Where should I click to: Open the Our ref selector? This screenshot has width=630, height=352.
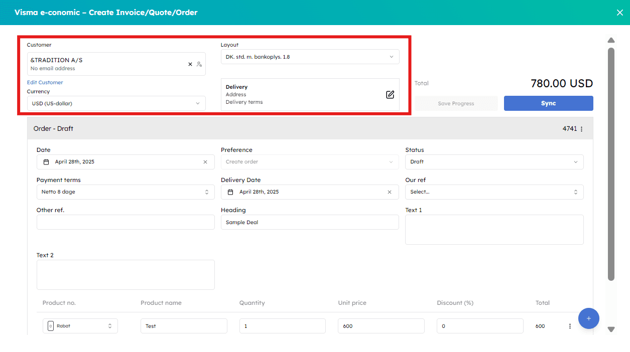coord(494,192)
